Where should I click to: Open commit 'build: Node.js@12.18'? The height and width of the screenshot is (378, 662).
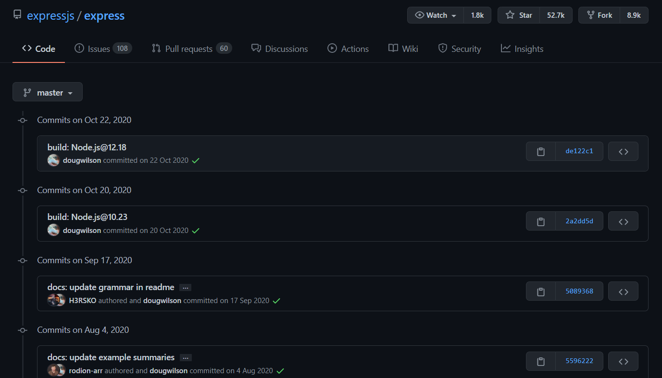point(87,147)
